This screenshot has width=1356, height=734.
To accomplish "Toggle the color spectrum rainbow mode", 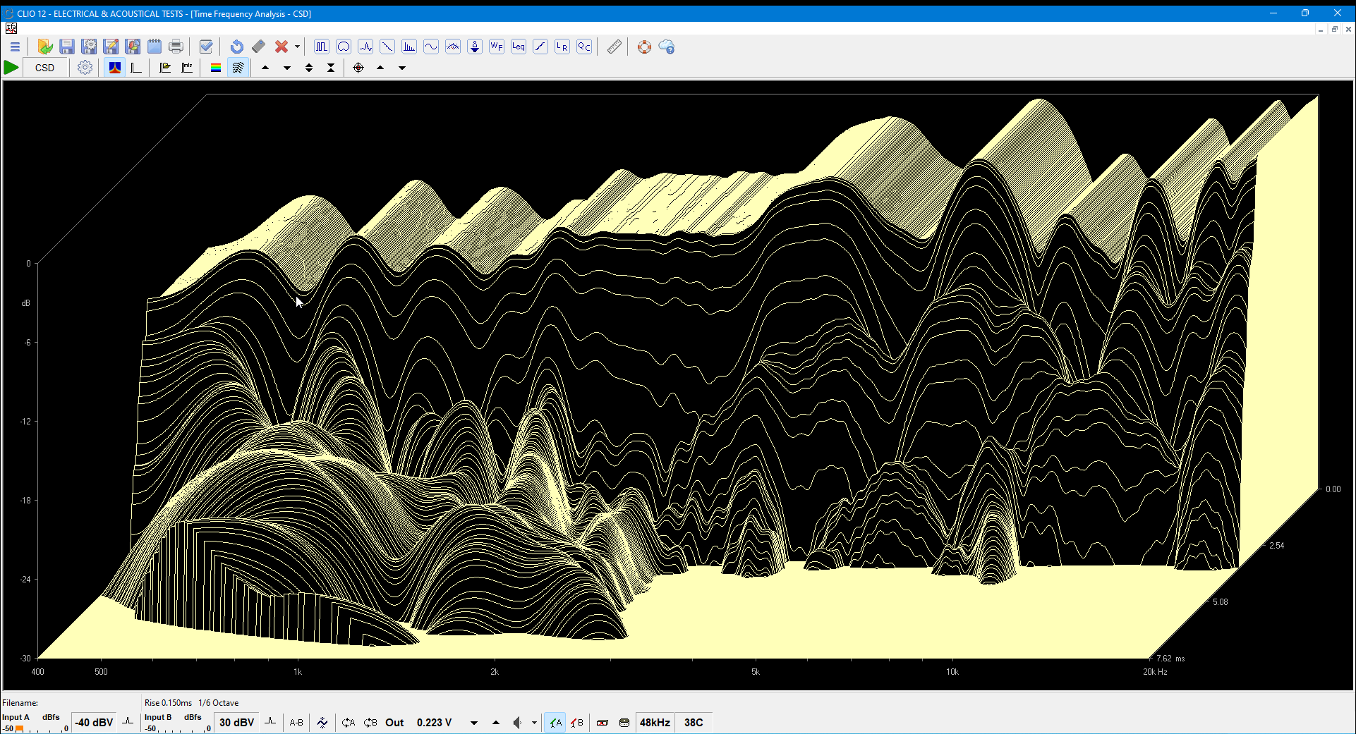I will [x=216, y=68].
